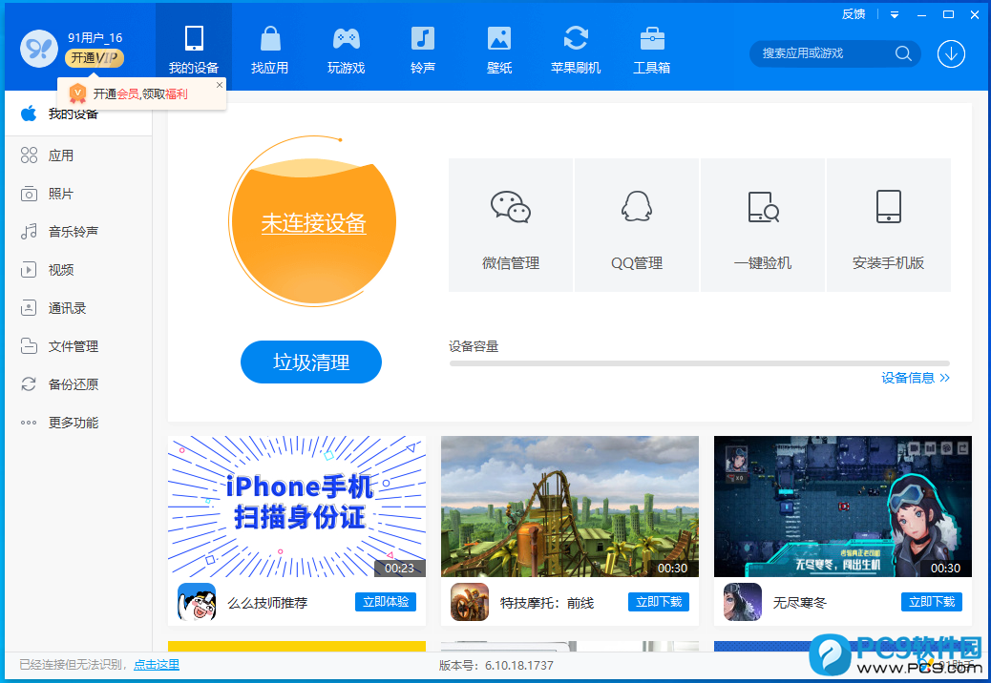
Task: Close the 开通会员 promo tooltip
Action: [x=220, y=85]
